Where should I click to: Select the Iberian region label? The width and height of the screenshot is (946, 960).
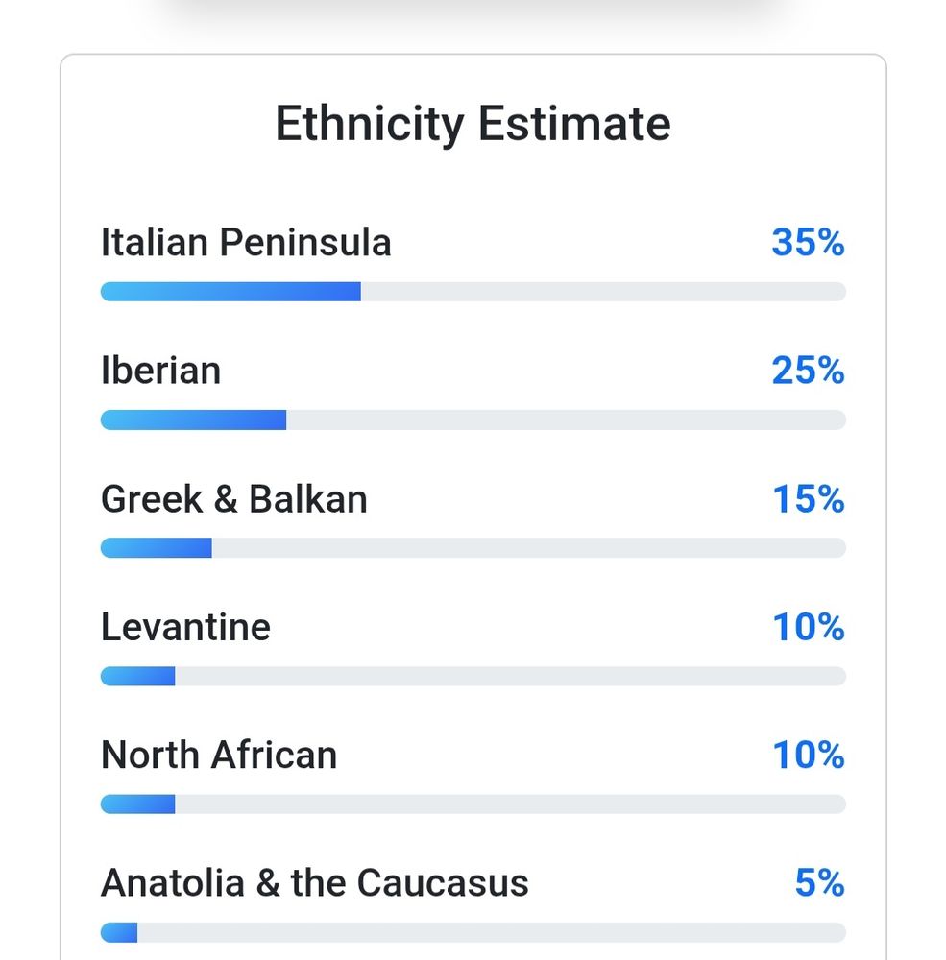click(160, 371)
